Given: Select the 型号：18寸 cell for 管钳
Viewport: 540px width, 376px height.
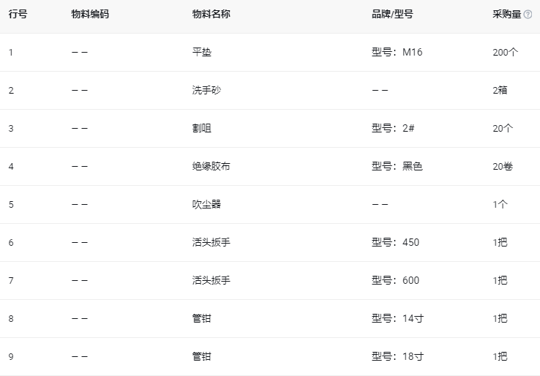Looking at the screenshot, I should point(397,357).
